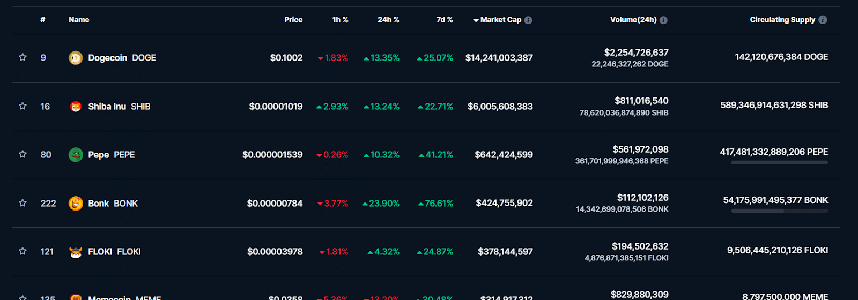Click Pepe price $0.000001539

coord(272,155)
